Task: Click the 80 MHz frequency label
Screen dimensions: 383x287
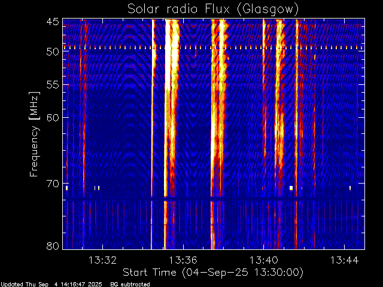Action: [x=53, y=246]
